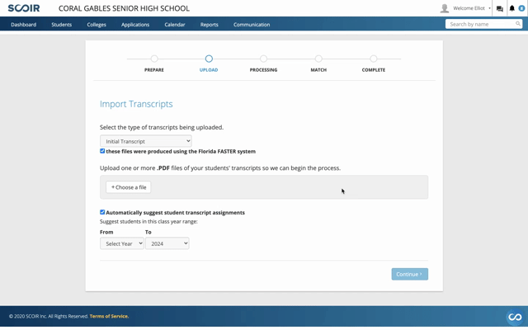Click the SCOIR logo

(24, 8)
